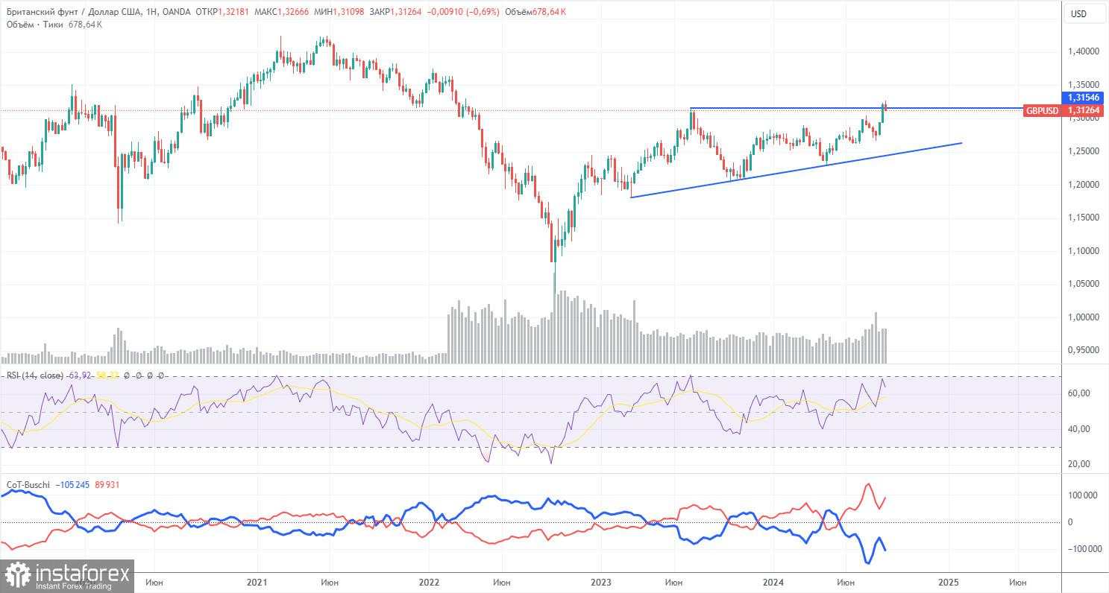Click the 100 000 CoT axis level
Screen dimensions: 1109x593
(x=1083, y=495)
